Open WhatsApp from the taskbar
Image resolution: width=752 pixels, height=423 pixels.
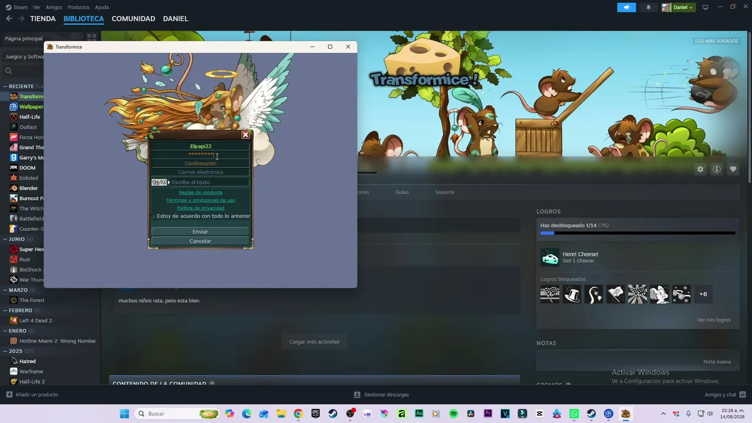coord(574,414)
